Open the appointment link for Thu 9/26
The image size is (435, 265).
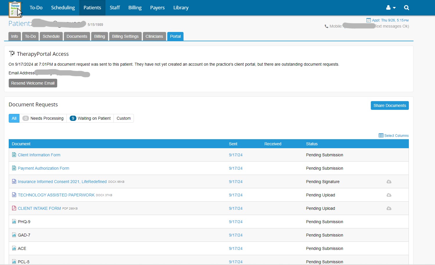coord(390,20)
